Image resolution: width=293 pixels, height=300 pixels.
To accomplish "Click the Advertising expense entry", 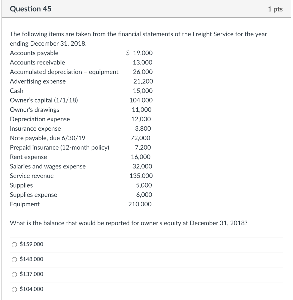I will [x=37, y=81].
